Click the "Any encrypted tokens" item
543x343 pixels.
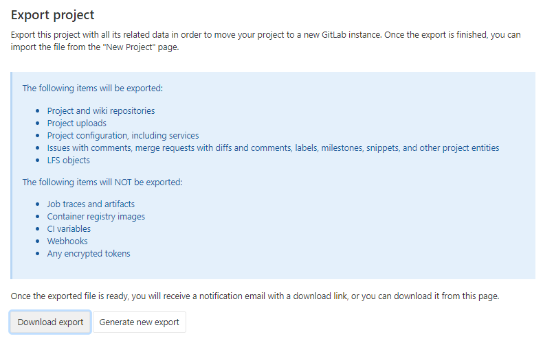pos(88,253)
